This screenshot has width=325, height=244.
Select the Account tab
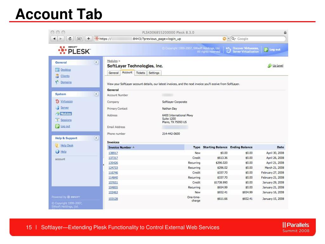tap(127, 72)
